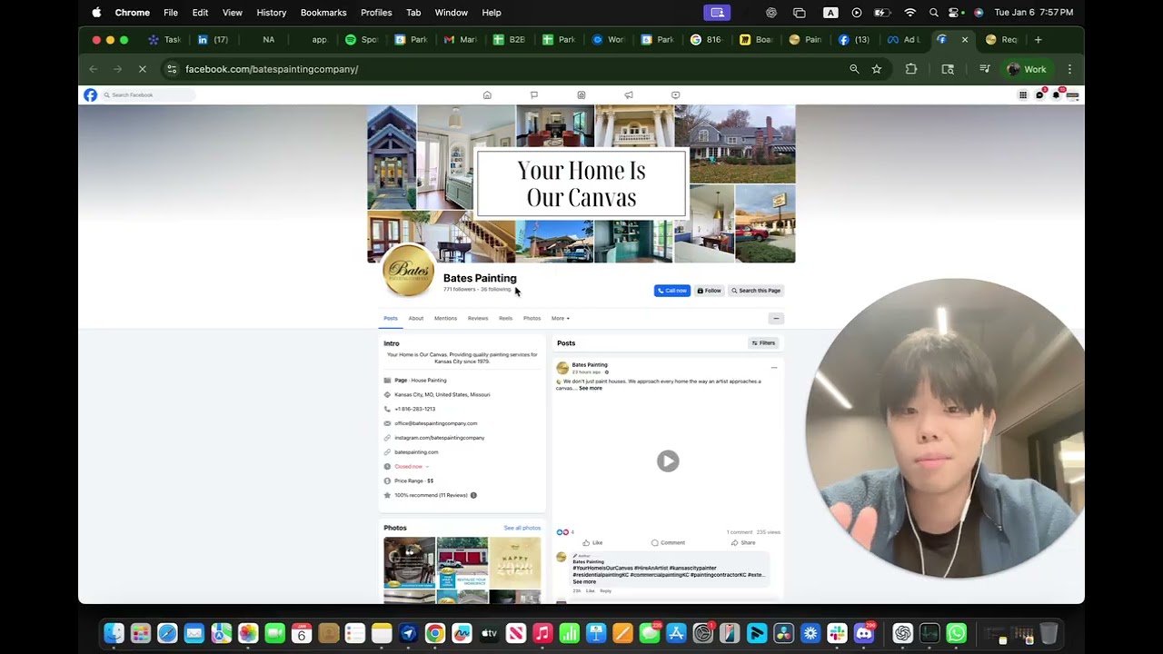Expand the Closed now hours dropdown

click(x=412, y=466)
